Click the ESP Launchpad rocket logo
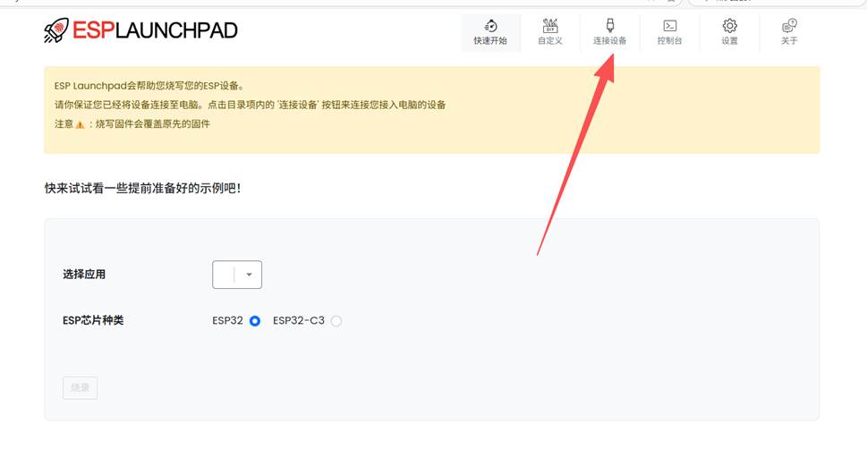The height and width of the screenshot is (449, 867). tap(55, 30)
